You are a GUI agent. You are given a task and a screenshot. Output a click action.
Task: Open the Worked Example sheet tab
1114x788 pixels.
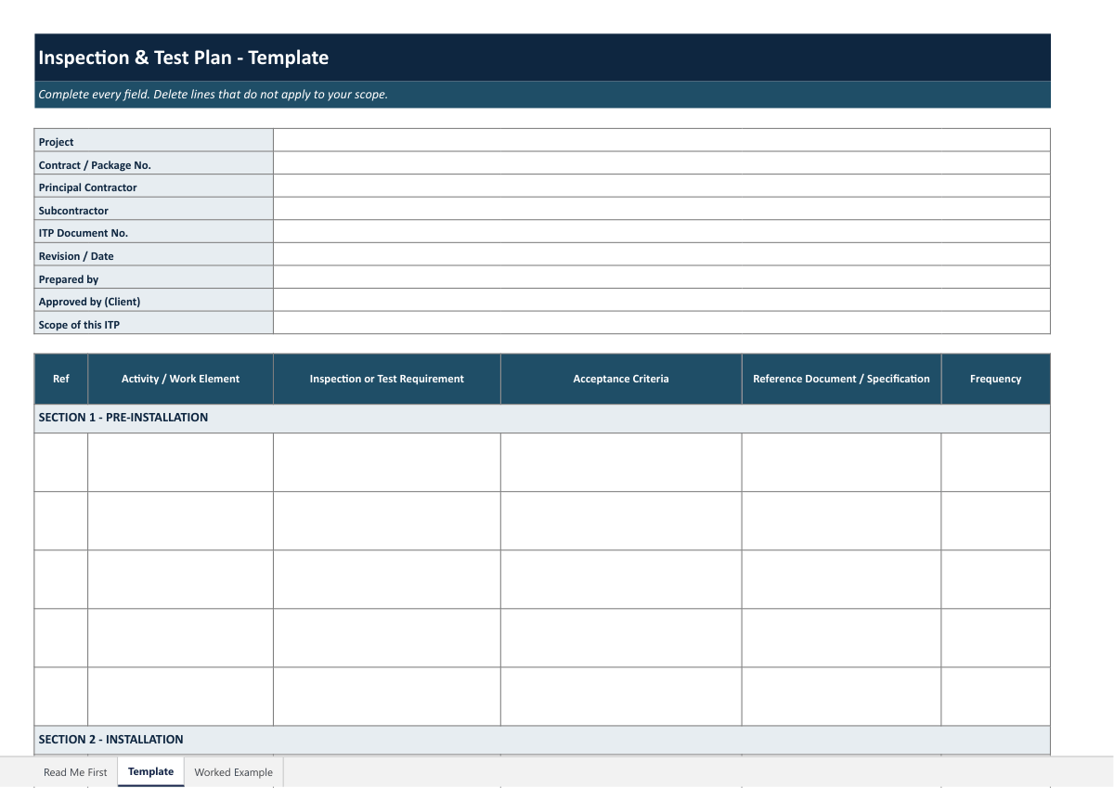click(x=234, y=772)
